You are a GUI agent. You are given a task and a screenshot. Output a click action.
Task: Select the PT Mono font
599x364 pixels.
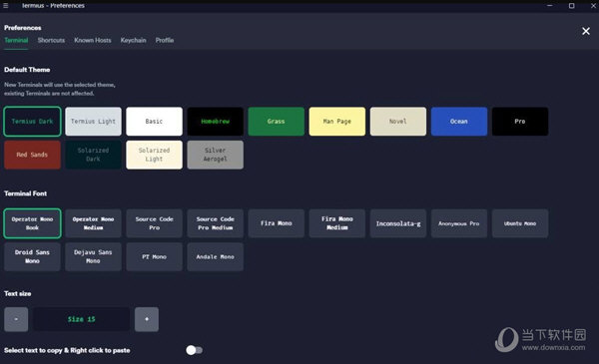click(155, 256)
